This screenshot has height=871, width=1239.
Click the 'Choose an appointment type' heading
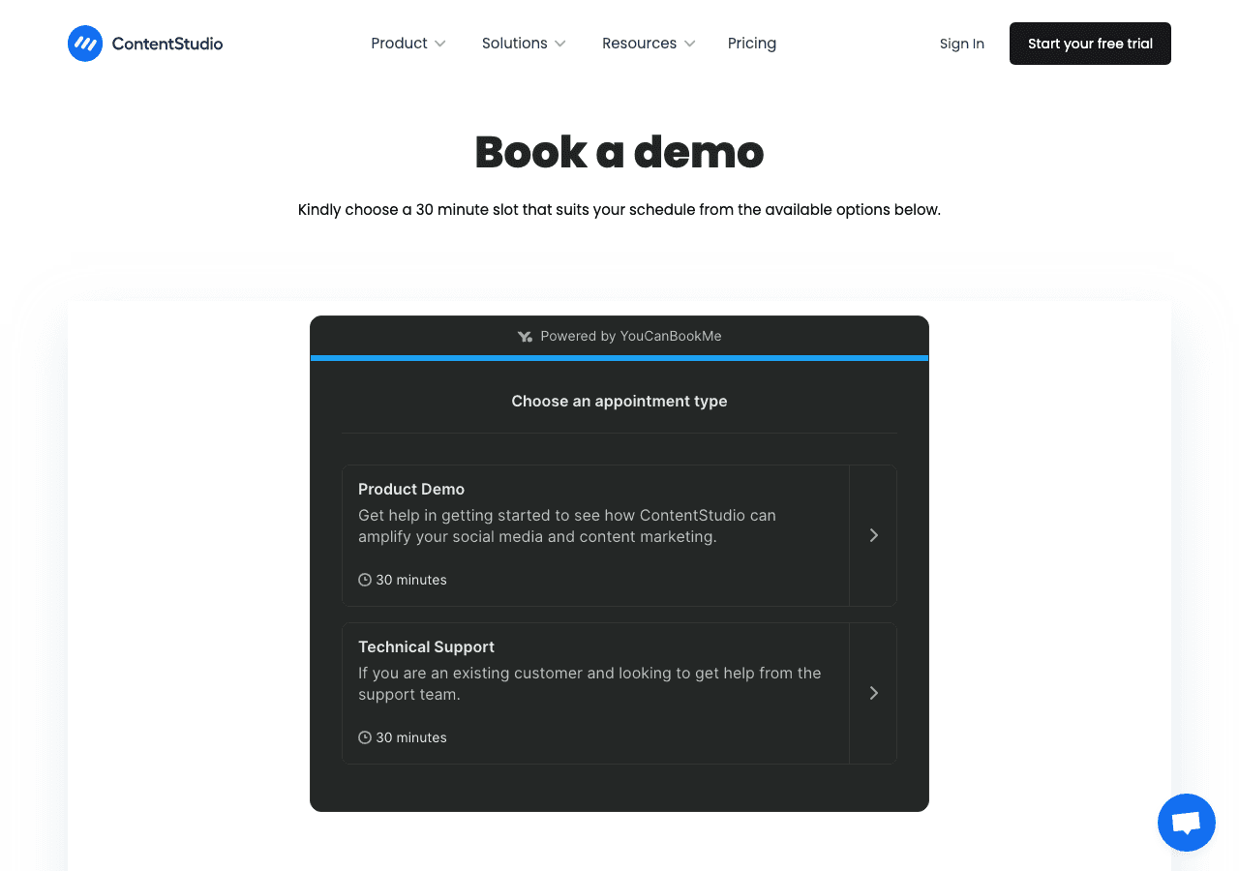click(x=619, y=401)
